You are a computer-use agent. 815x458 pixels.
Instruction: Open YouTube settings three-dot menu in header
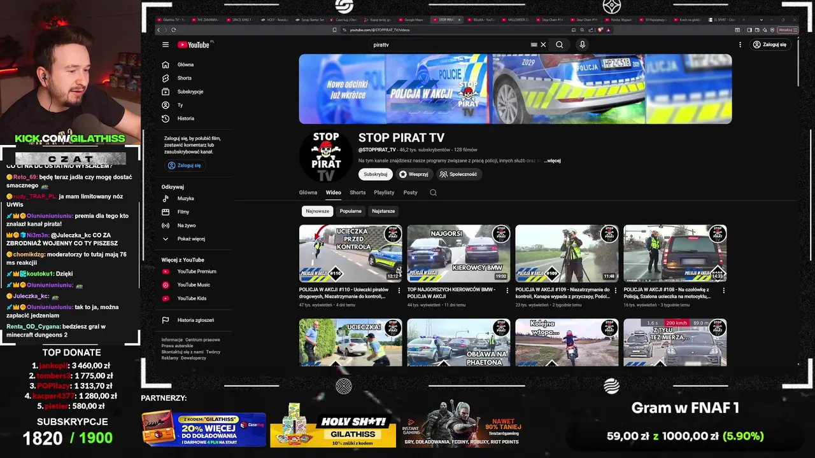[740, 45]
